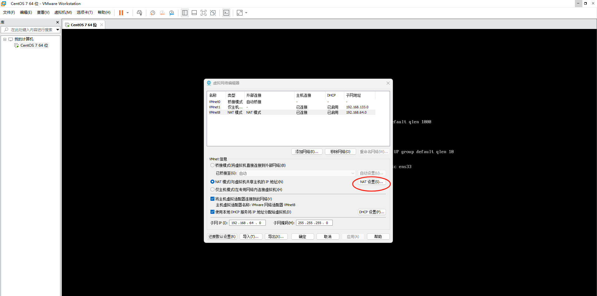Close the CentOS 7 64 位 tab

(x=101, y=25)
